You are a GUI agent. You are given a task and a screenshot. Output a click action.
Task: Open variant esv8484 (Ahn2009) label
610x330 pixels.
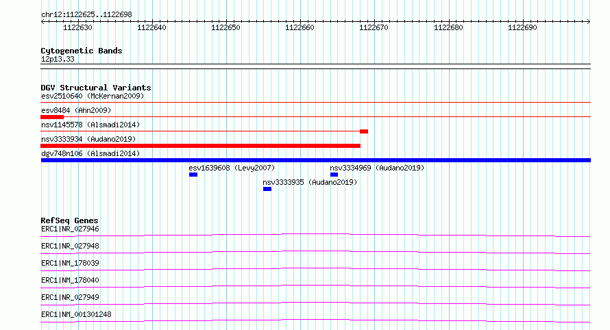coord(76,110)
